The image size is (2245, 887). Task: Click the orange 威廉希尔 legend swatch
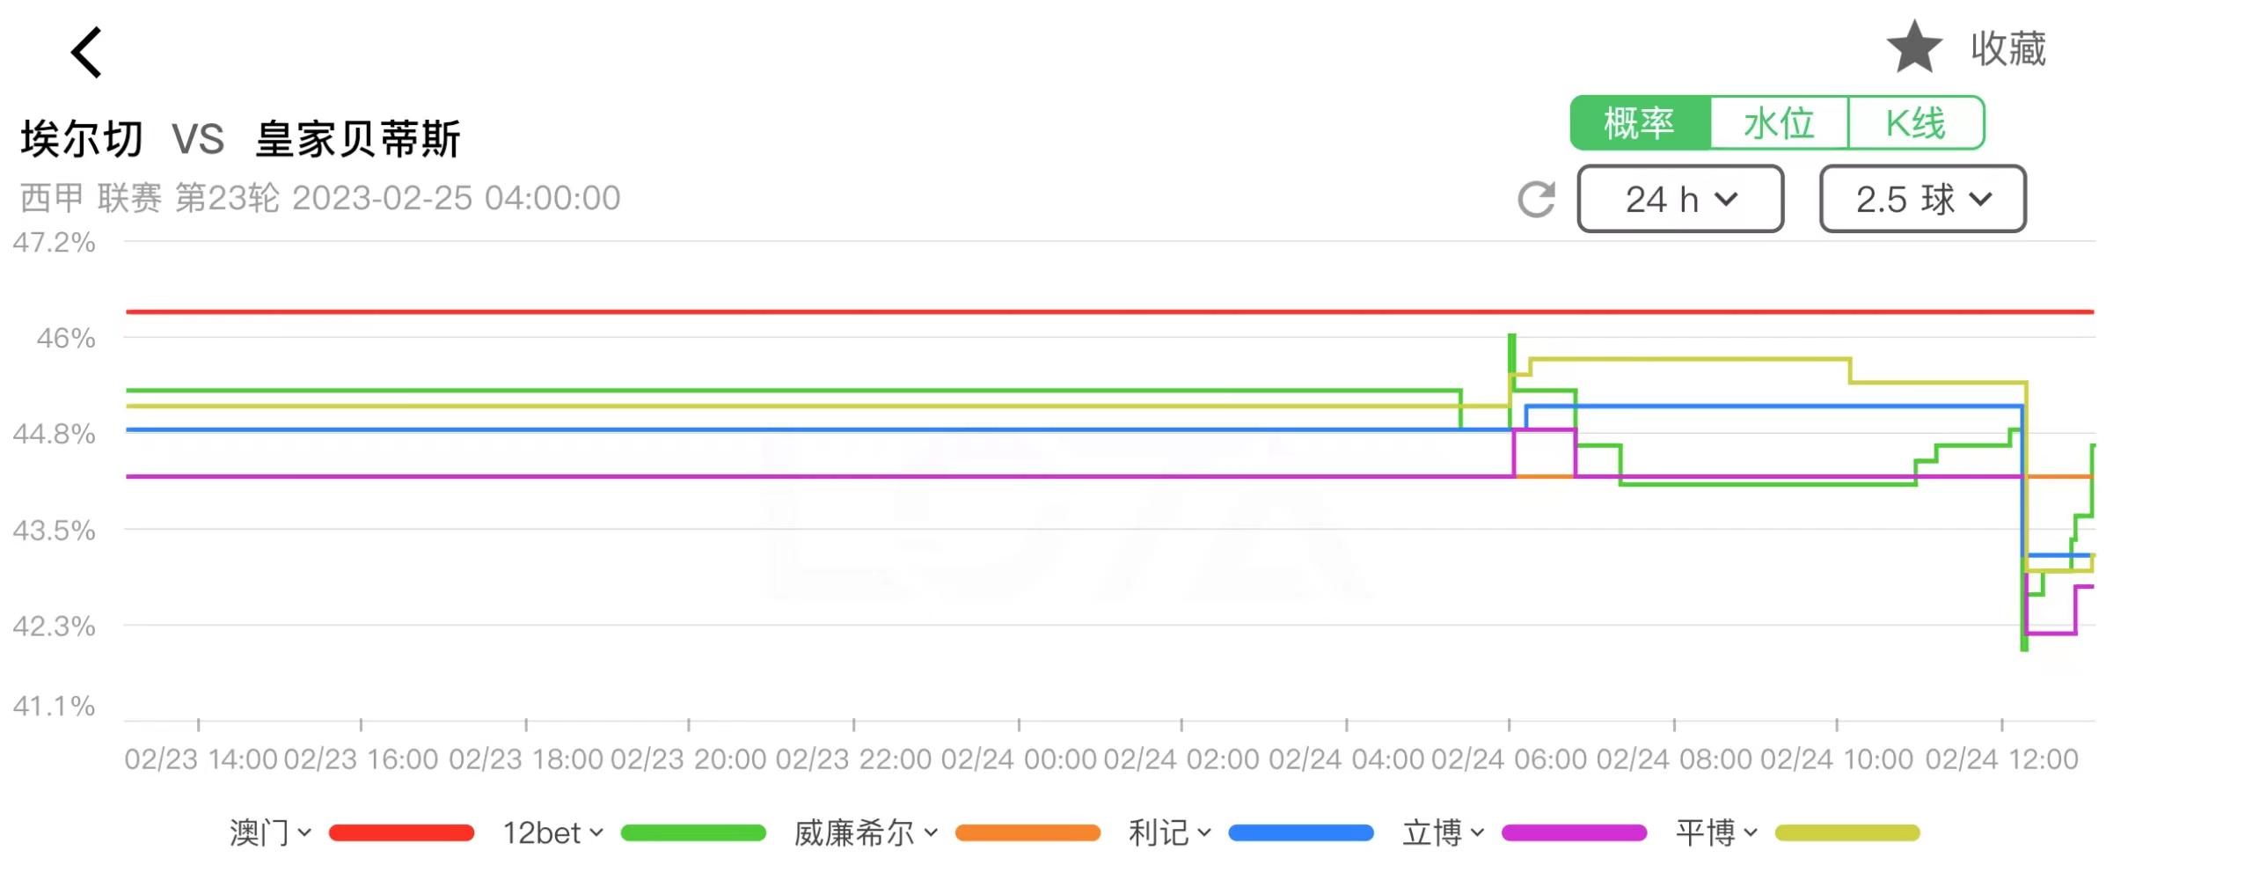(x=1027, y=833)
